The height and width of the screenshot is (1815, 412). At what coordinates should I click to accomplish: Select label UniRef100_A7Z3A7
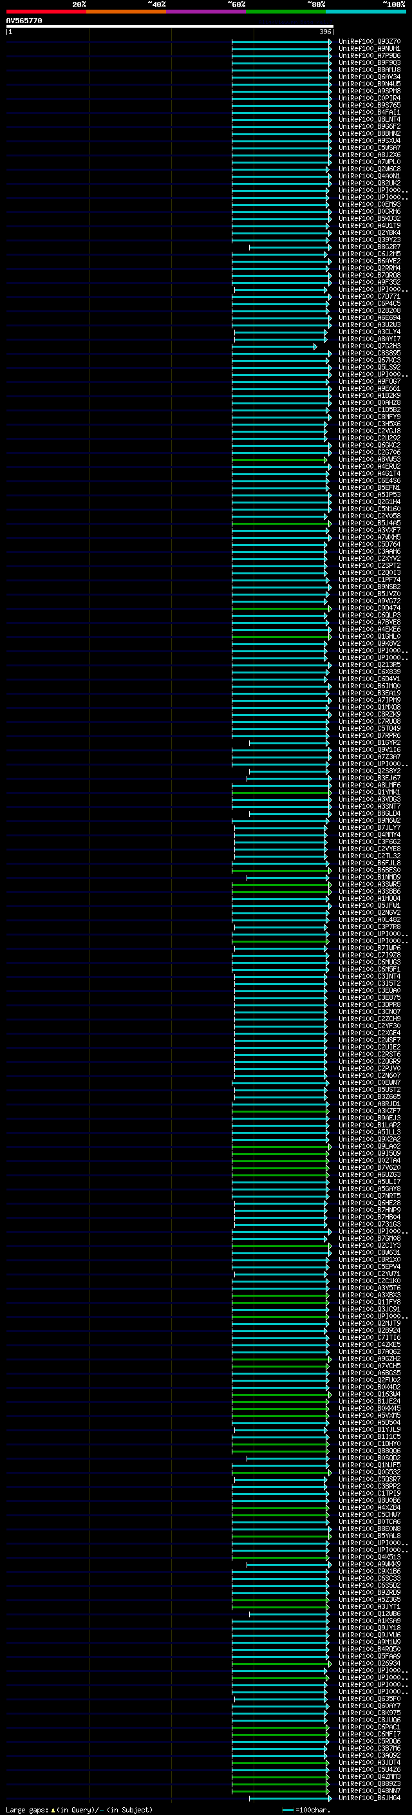tap(370, 757)
